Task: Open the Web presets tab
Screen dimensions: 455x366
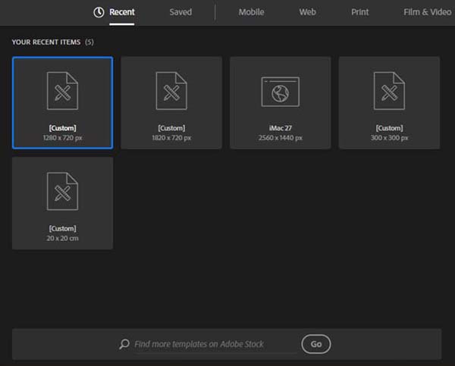Action: (x=307, y=12)
